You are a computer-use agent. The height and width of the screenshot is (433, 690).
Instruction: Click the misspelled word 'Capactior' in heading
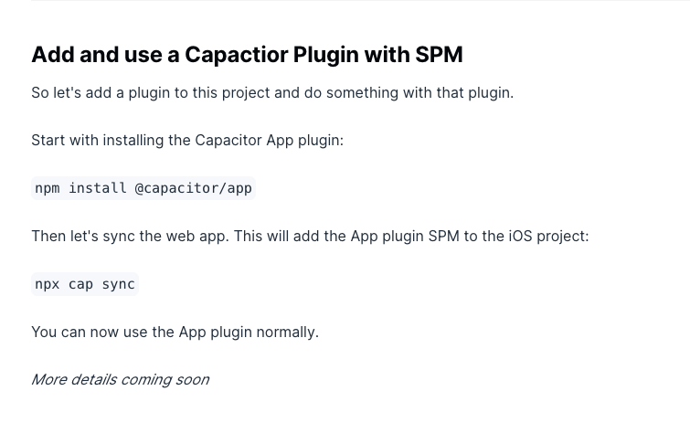[236, 55]
